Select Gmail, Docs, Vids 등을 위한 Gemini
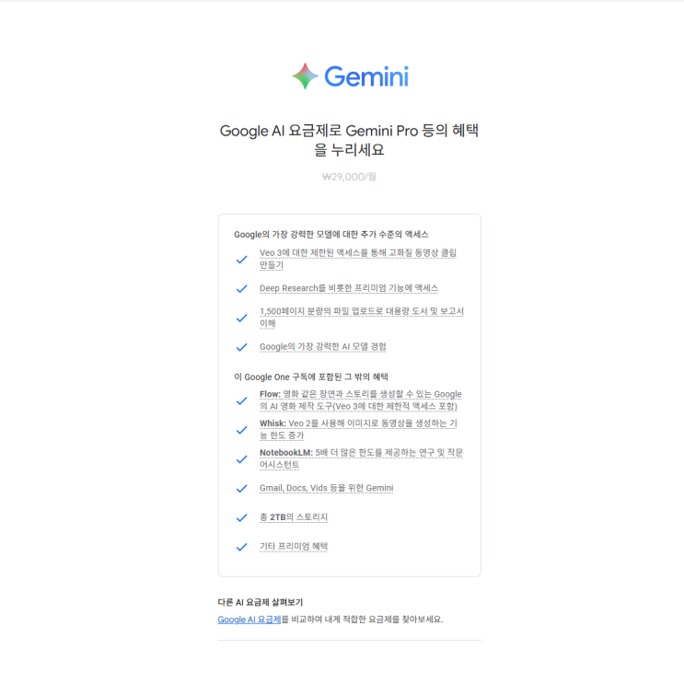Image resolution: width=684 pixels, height=684 pixels. (x=326, y=488)
